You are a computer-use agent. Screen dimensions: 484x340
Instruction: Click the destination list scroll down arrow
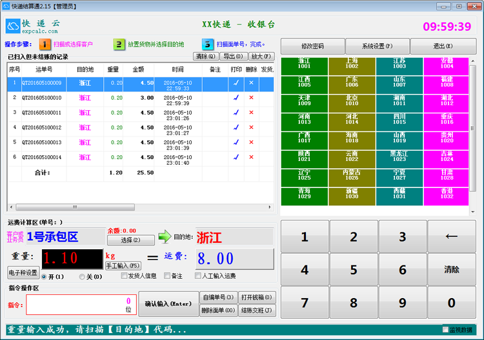pyautogui.click(x=472, y=212)
